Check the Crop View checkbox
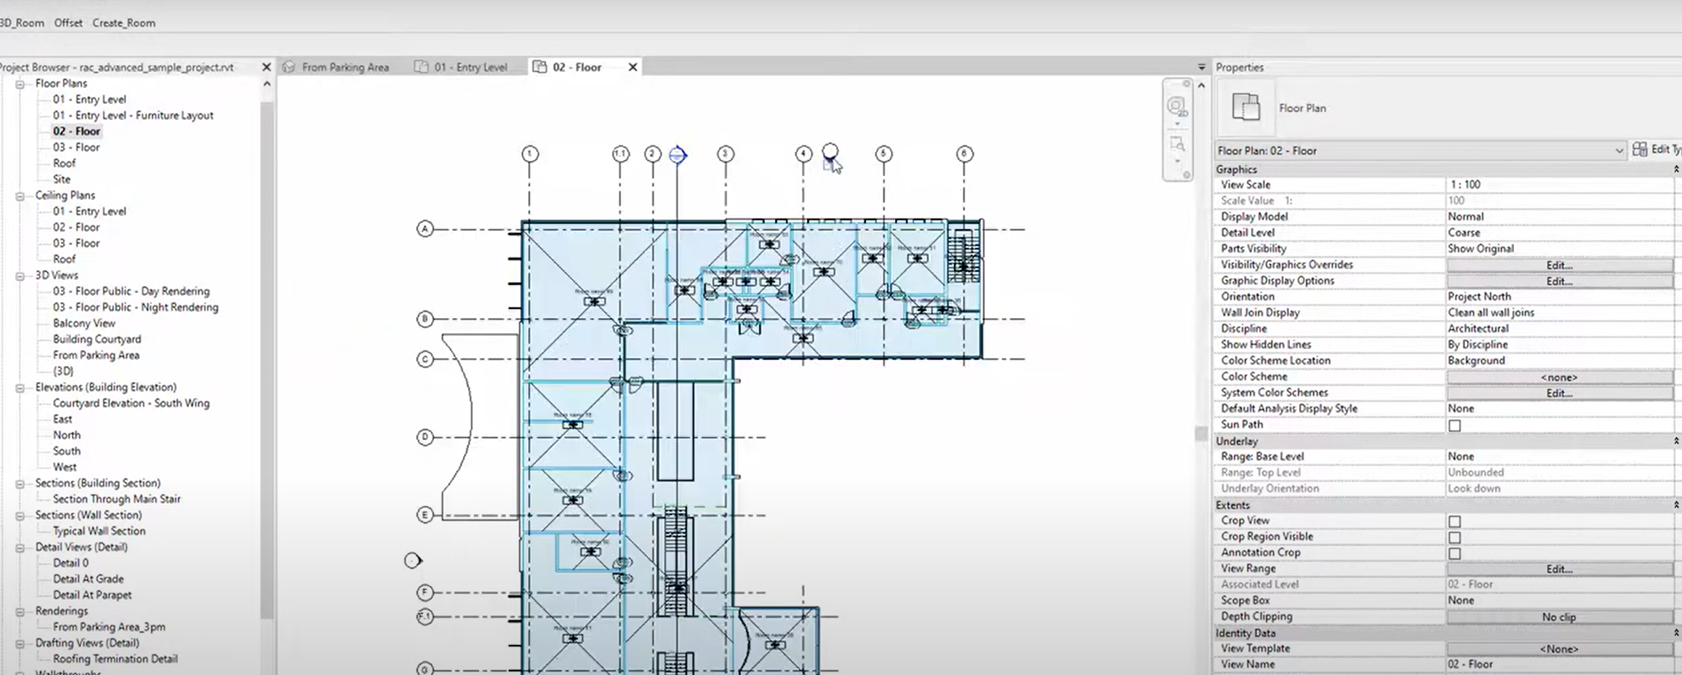1682x675 pixels. tap(1454, 521)
